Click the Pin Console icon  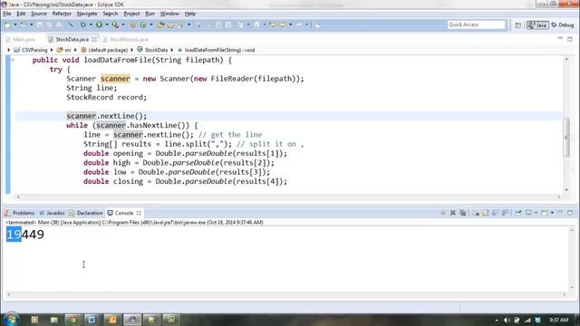(518, 213)
